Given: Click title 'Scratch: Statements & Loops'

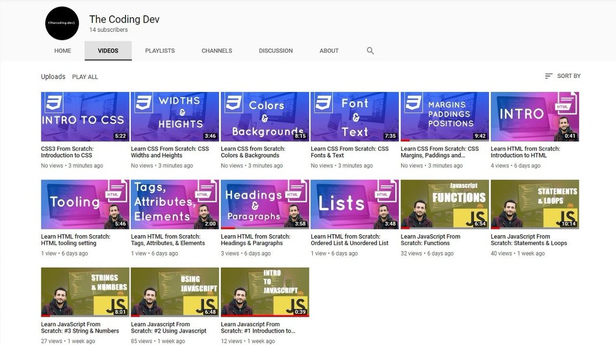Looking at the screenshot, I should pyautogui.click(x=529, y=240).
